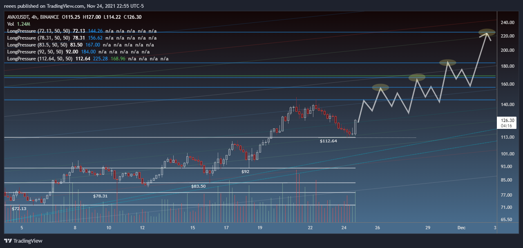Select the LongPressure (92, 50, 50) indicator legend
The image size is (523, 248).
click(36, 52)
